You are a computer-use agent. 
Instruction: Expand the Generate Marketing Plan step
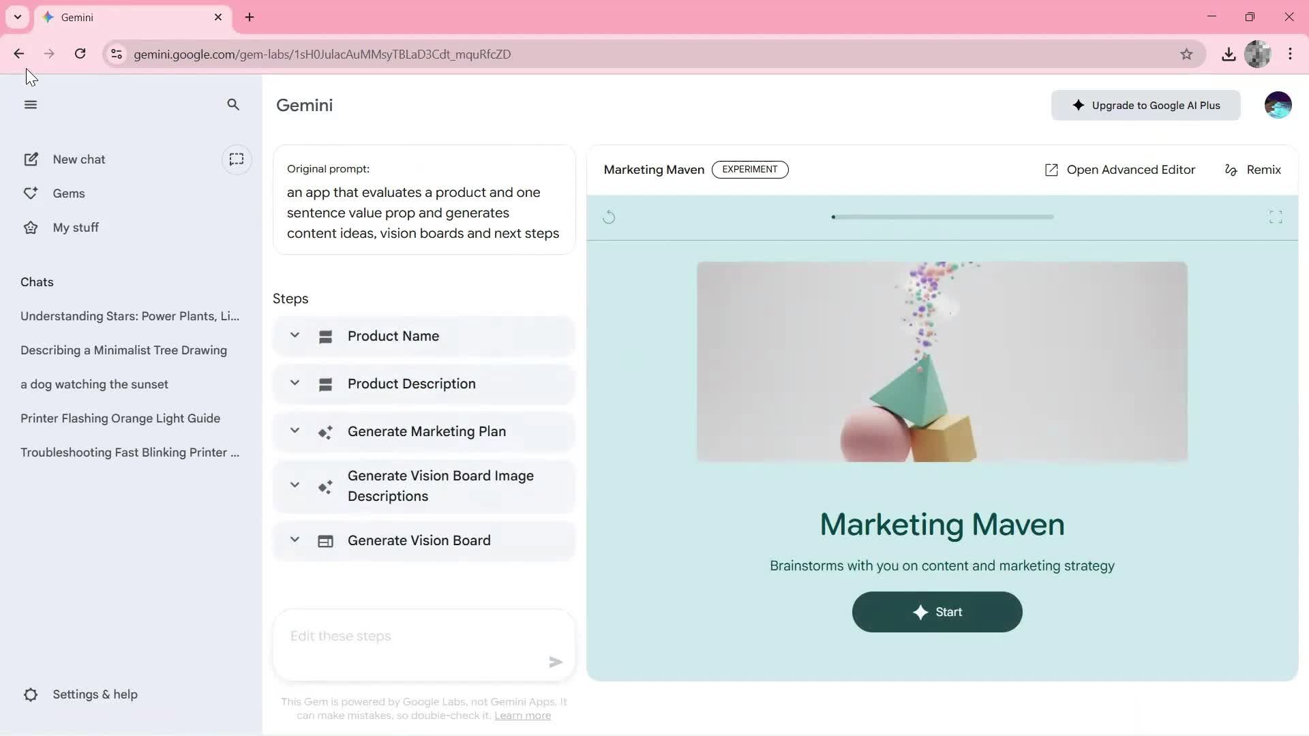click(295, 431)
